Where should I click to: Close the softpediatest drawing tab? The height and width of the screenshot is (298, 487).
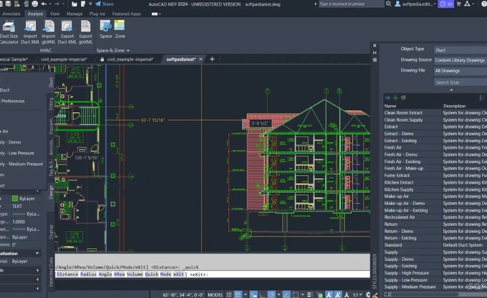point(201,59)
